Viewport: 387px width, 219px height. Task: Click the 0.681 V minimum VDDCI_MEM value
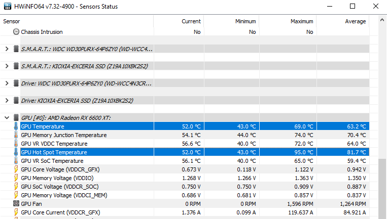click(247, 195)
